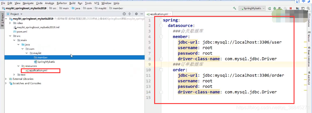Collapse the com package
The height and width of the screenshot is (113, 312).
pyautogui.click(x=23, y=49)
